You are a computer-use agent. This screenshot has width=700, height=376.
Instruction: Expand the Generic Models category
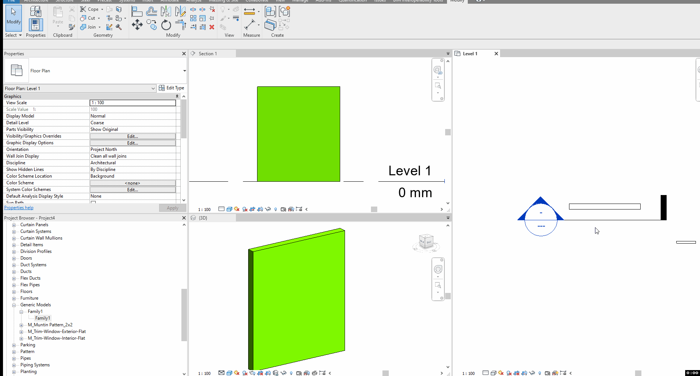coord(14,304)
